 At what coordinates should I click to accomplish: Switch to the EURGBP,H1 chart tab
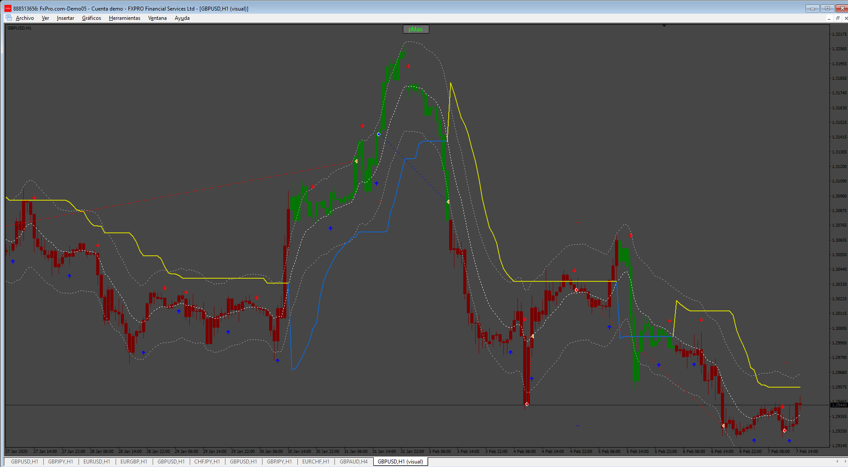pyautogui.click(x=134, y=462)
